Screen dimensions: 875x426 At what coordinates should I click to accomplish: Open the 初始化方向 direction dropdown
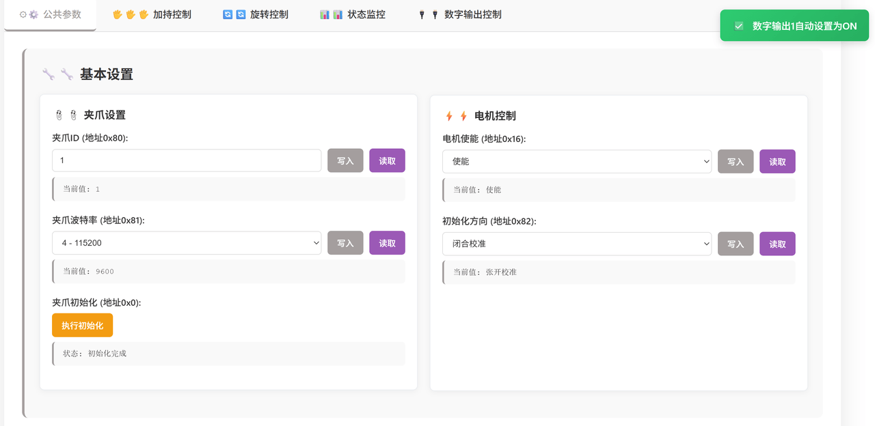click(x=576, y=244)
